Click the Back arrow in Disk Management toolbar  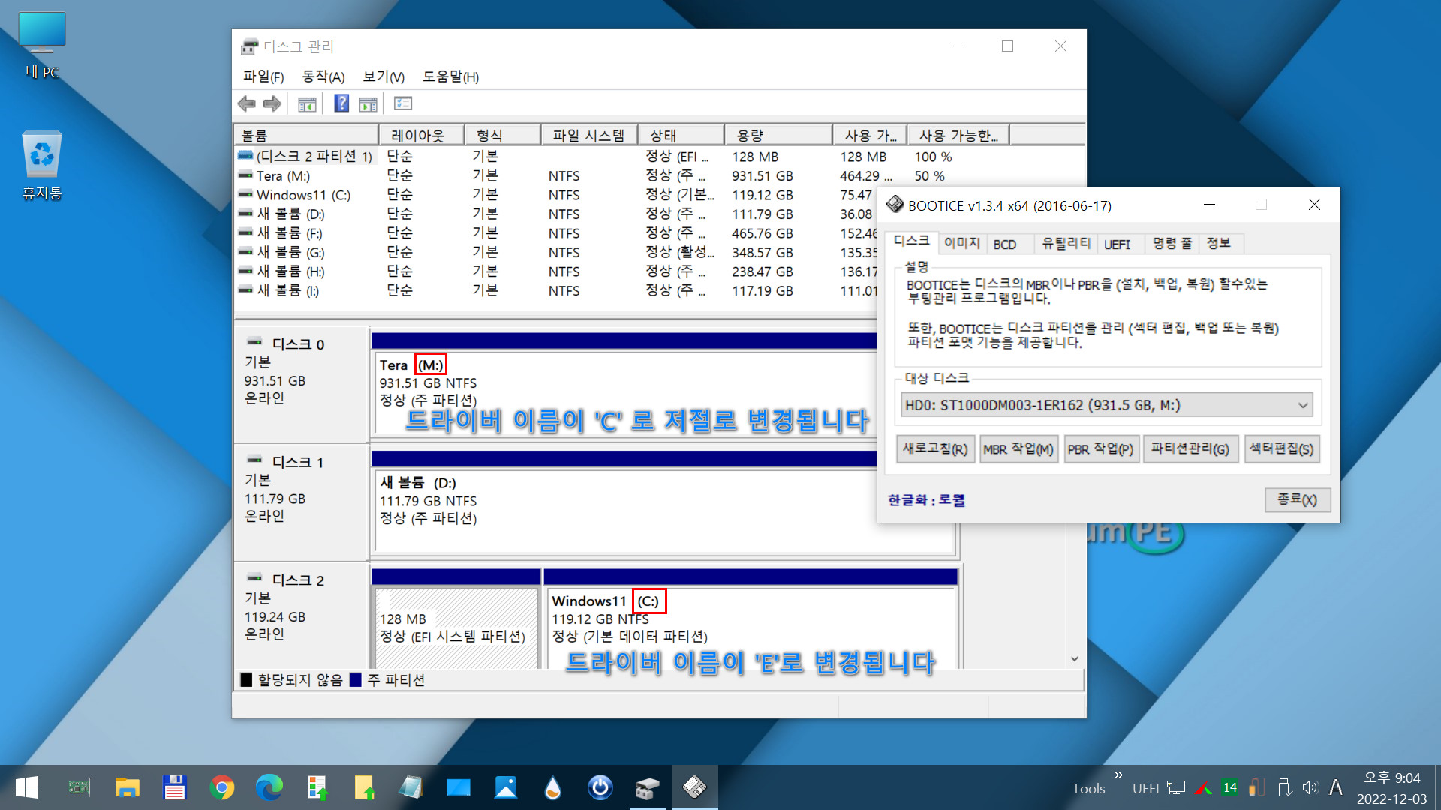click(246, 104)
